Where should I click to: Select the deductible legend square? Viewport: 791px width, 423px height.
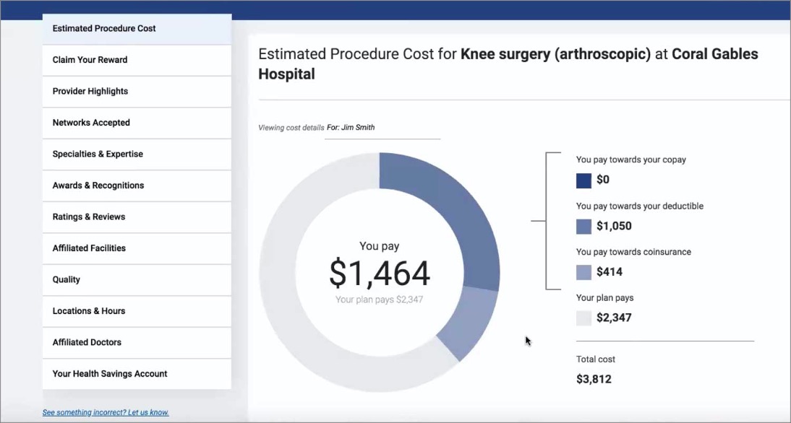(x=583, y=226)
